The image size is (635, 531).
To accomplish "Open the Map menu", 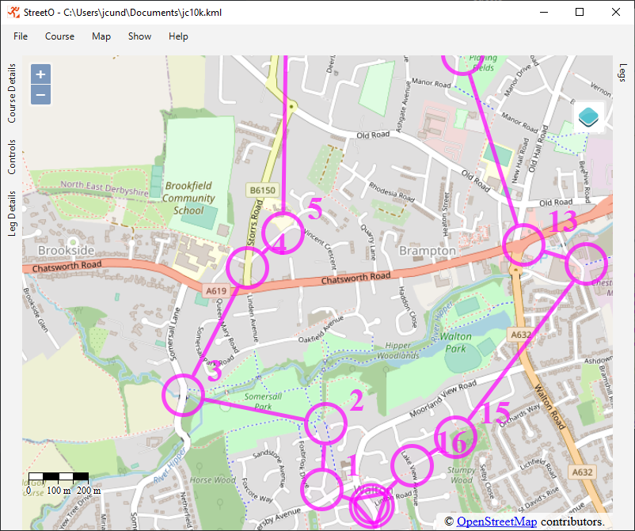I will point(101,36).
